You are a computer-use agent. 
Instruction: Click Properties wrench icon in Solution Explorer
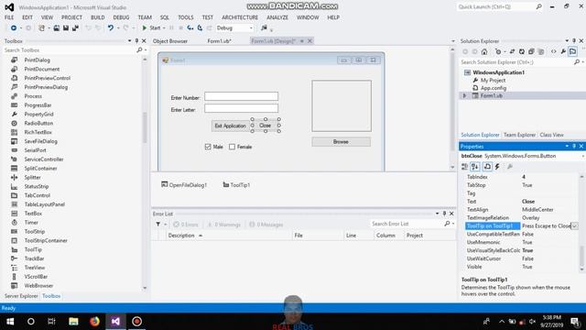(x=563, y=51)
